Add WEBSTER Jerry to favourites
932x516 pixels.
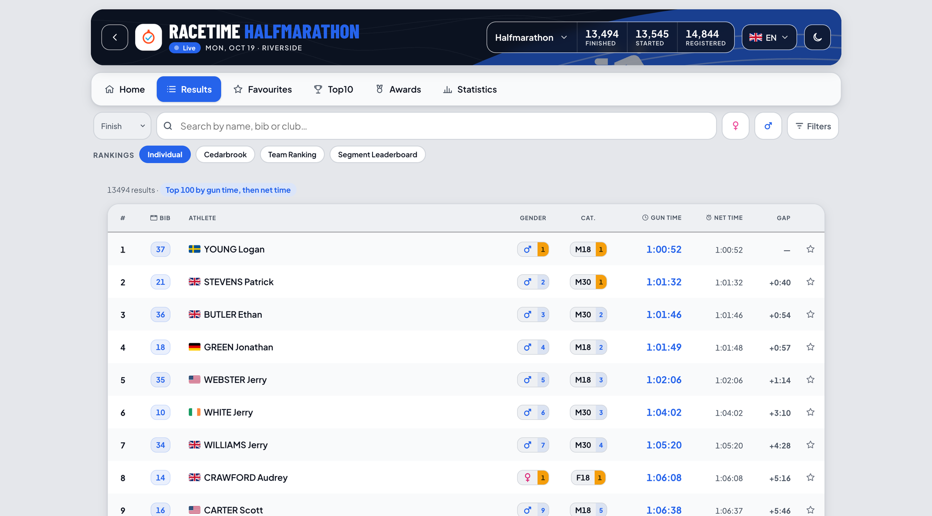(810, 380)
